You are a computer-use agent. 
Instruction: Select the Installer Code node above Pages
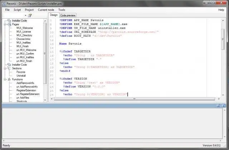pos(19,21)
